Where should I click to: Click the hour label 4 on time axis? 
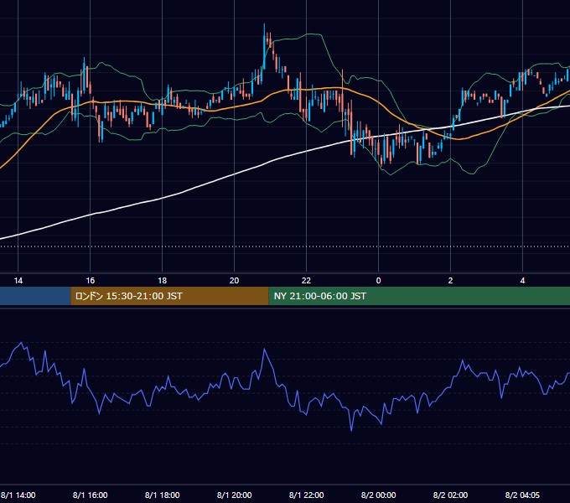point(522,281)
